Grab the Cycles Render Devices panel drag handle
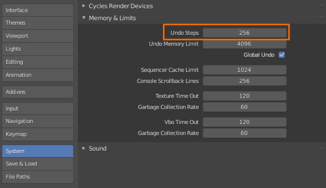The width and height of the screenshot is (326, 188). tap(321, 6)
